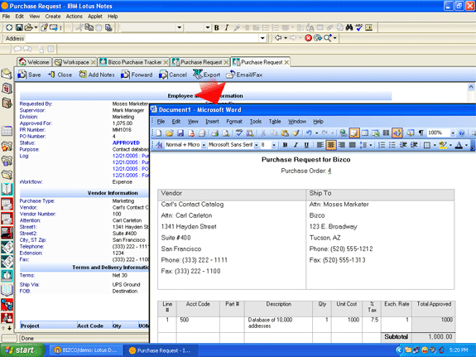Click the Refresh icon in Notes navigation bar
The width and height of the screenshot is (476, 357).
click(318, 38)
